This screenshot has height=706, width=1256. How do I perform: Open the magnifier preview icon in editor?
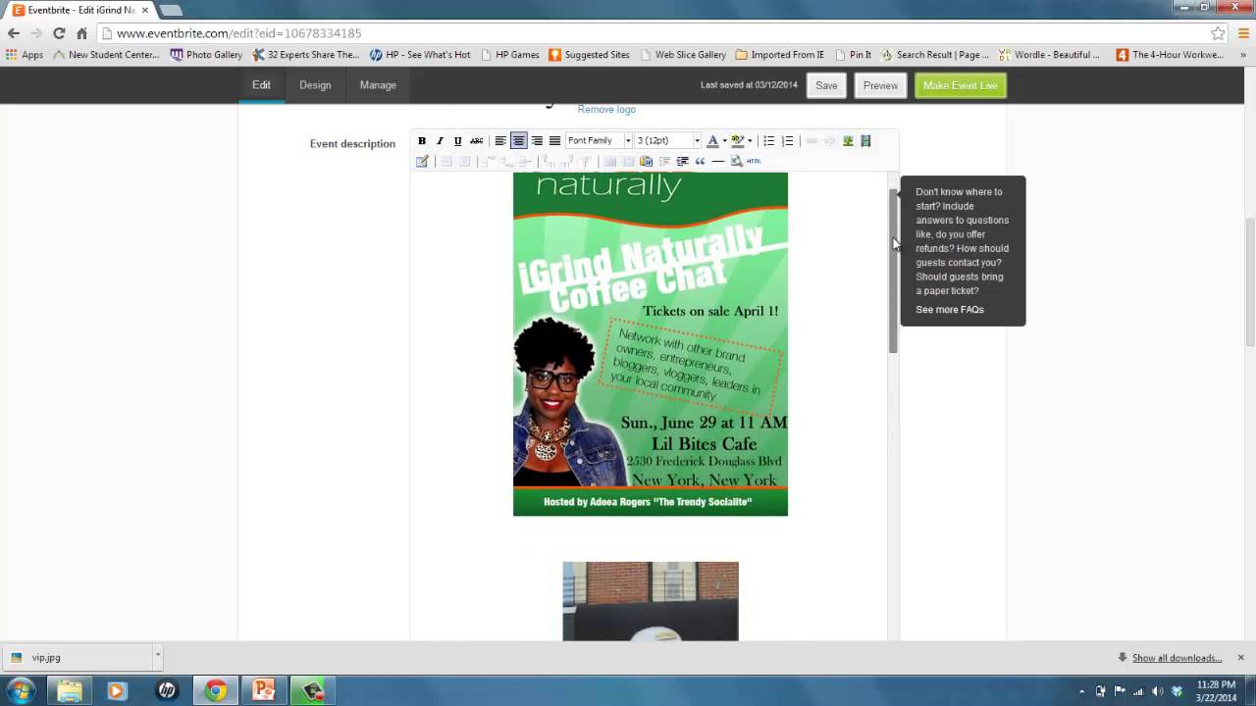click(x=736, y=161)
